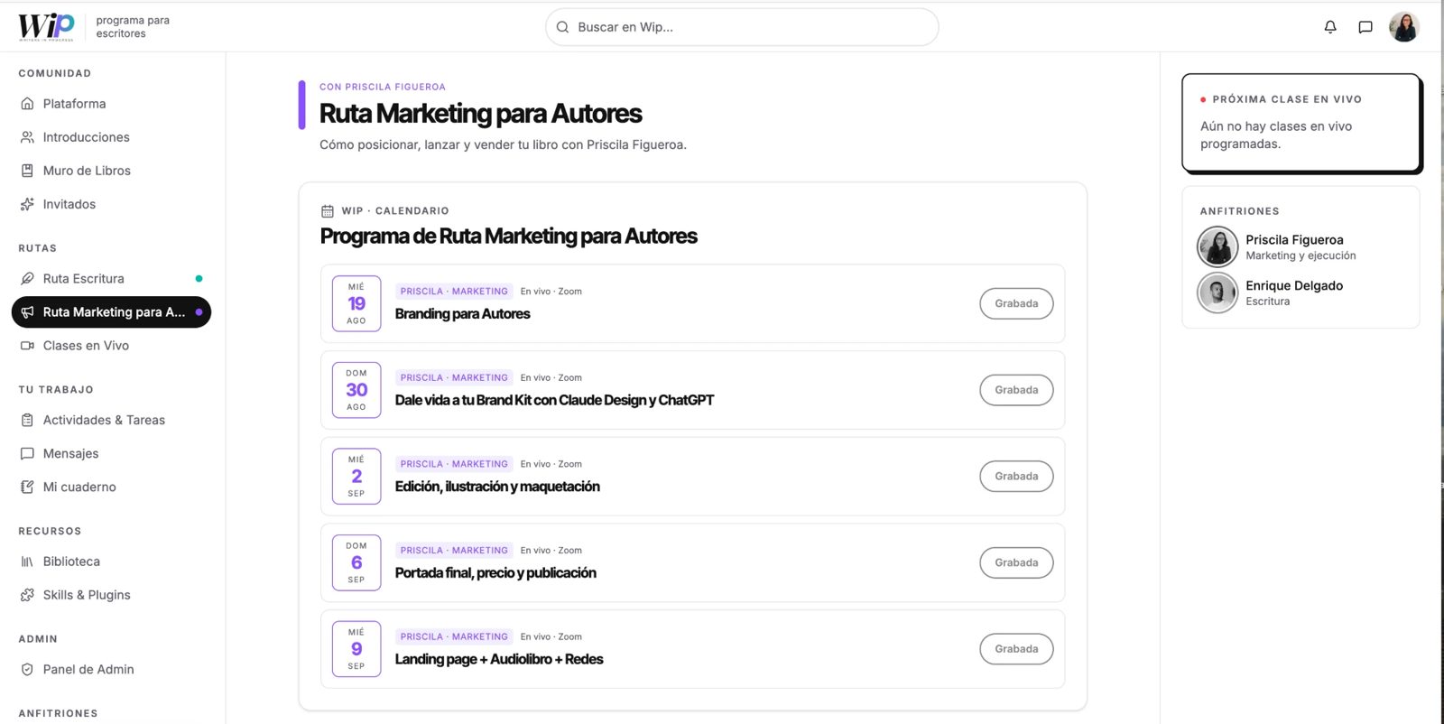This screenshot has height=724, width=1444.
Task: Focus the Buscar en Wip search field
Action: pos(742,27)
